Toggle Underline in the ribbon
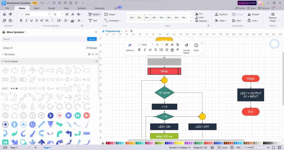The height and width of the screenshot is (150, 284). tap(32, 21)
